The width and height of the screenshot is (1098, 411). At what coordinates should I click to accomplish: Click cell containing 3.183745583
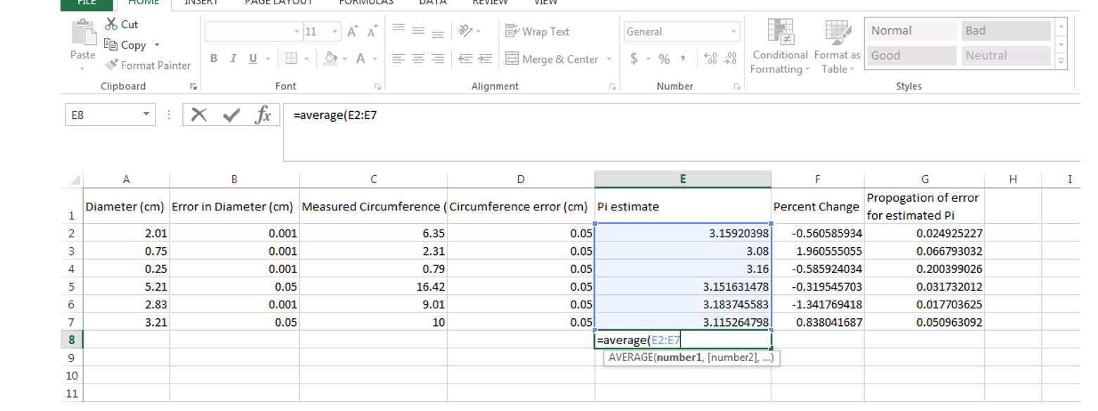pyautogui.click(x=683, y=305)
